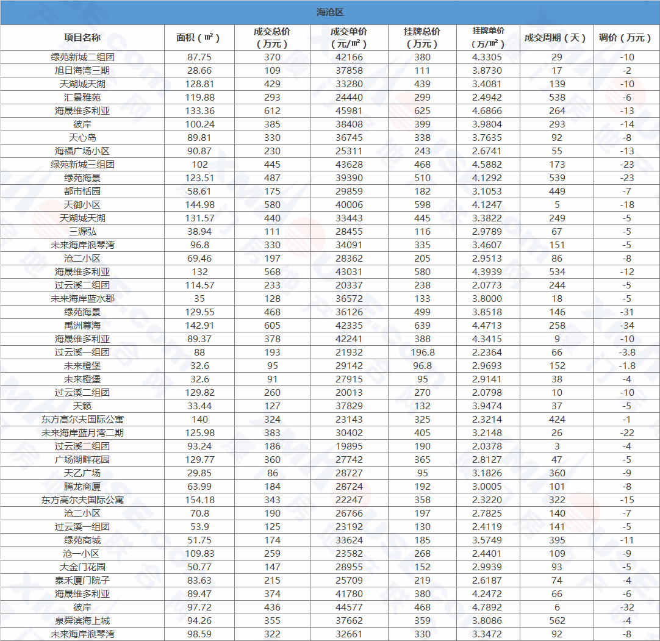
Task: Select the 禹洲尊海 project cell
Action: [82, 326]
